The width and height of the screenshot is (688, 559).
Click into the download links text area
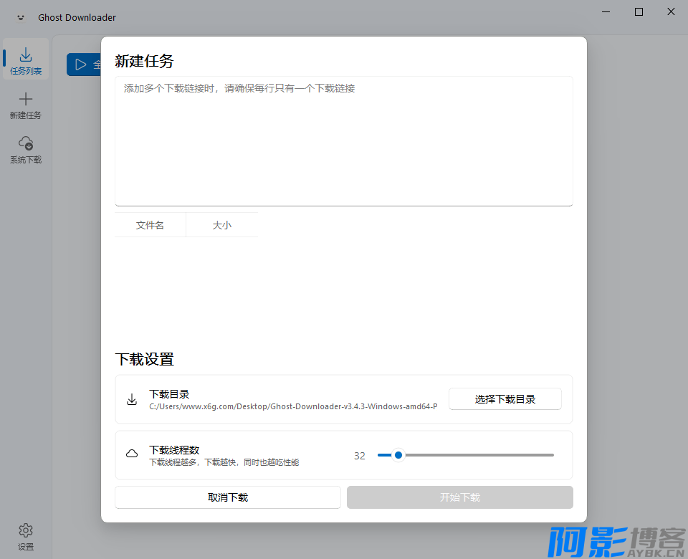pyautogui.click(x=343, y=141)
